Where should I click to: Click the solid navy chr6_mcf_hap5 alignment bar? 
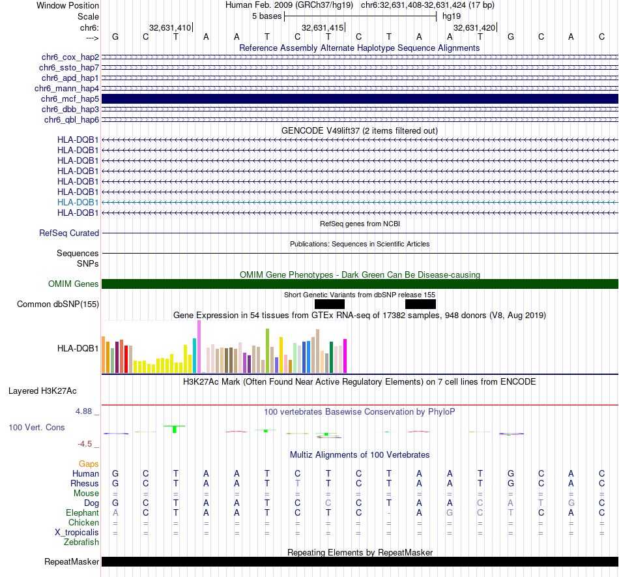point(360,98)
